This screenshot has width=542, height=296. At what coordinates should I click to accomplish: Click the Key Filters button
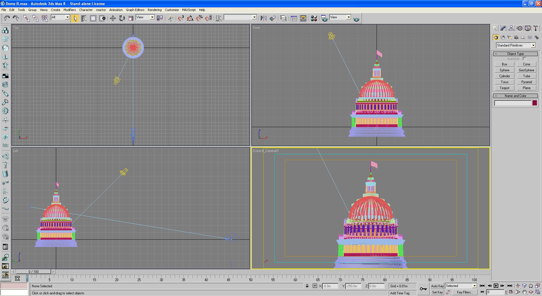[x=465, y=292]
